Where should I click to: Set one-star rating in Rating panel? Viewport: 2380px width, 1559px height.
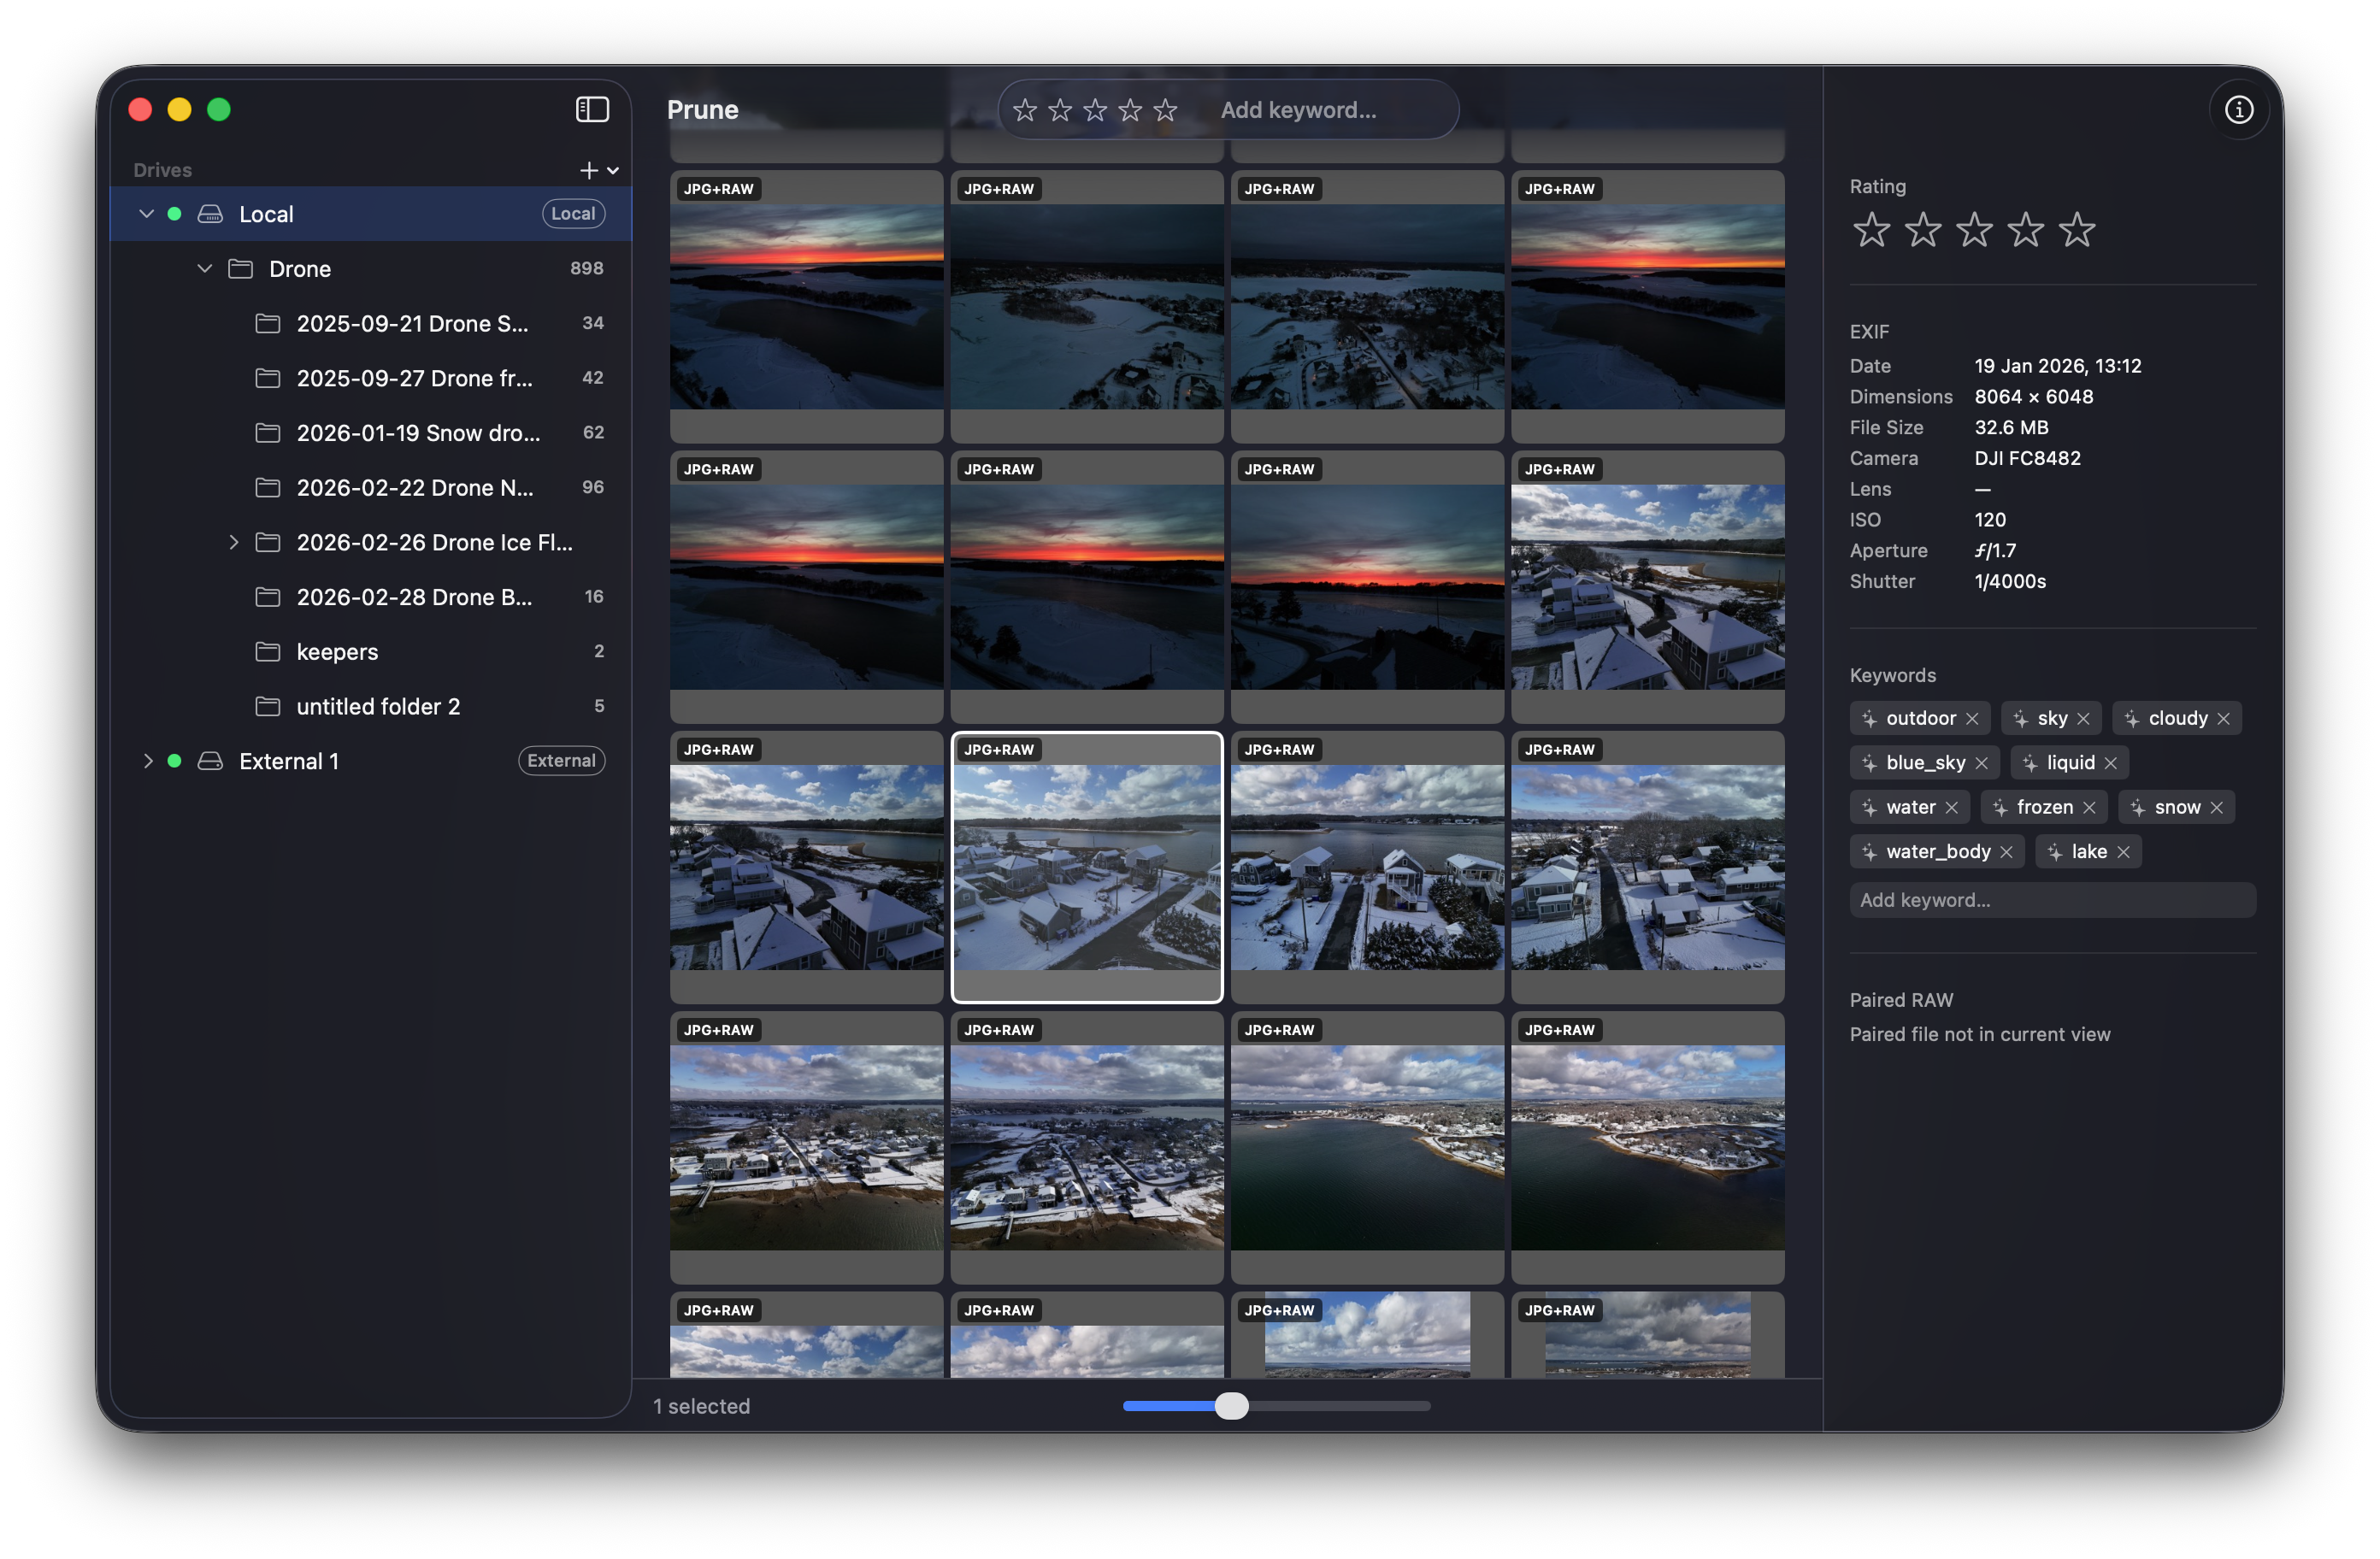[1871, 230]
